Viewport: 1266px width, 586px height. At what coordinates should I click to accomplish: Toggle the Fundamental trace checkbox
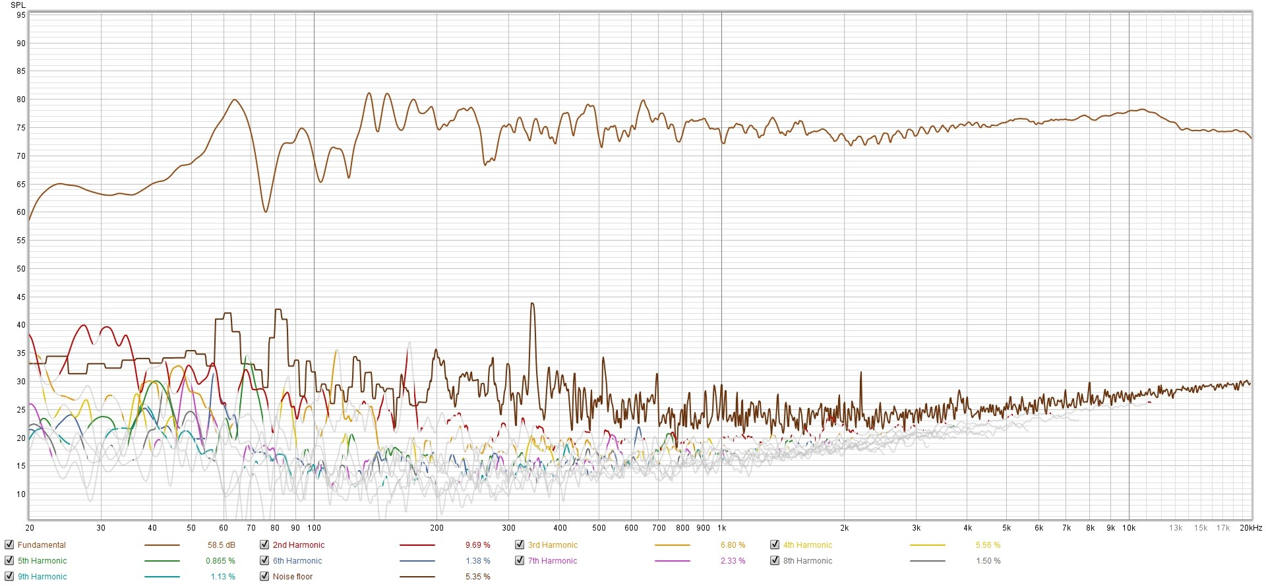point(9,544)
